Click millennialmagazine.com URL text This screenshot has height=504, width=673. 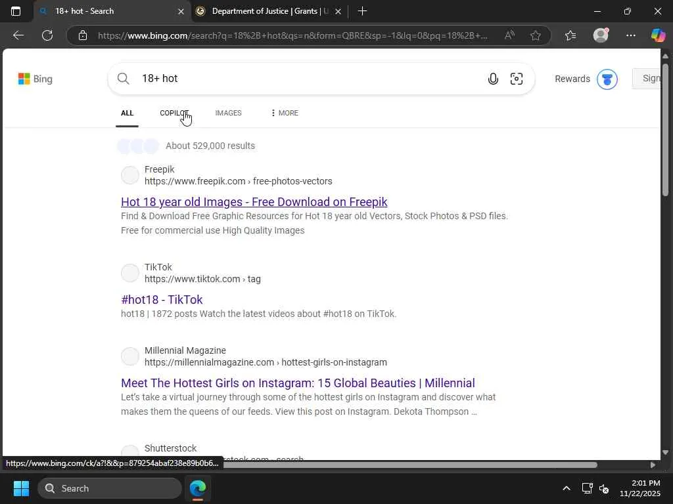tap(266, 362)
